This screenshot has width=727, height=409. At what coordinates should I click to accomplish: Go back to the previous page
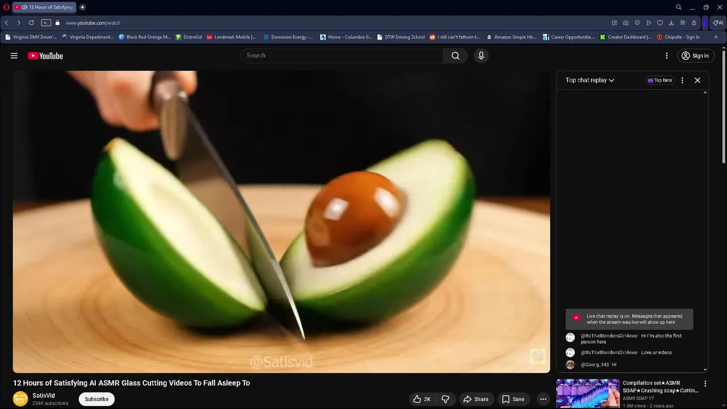tap(7, 23)
